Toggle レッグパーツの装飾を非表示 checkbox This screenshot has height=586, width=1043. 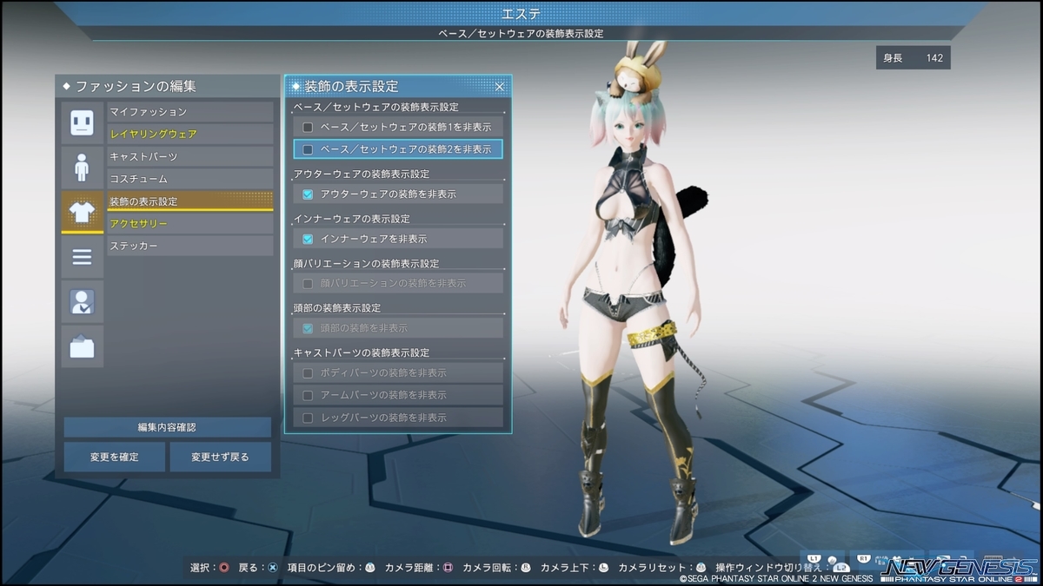click(308, 418)
